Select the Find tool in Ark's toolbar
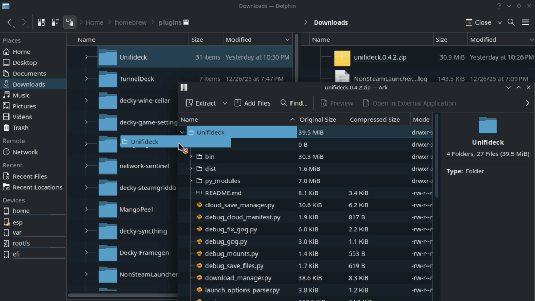 [x=293, y=103]
